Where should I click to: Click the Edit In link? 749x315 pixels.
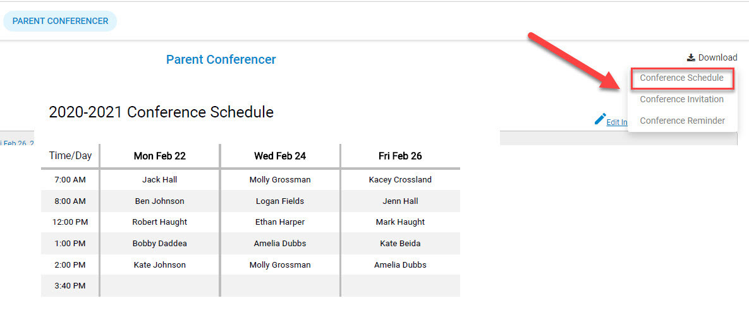tap(617, 122)
